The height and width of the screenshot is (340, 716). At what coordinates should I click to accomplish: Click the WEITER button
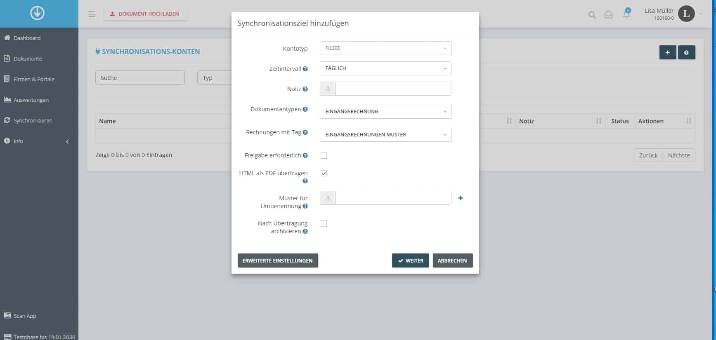(x=411, y=260)
